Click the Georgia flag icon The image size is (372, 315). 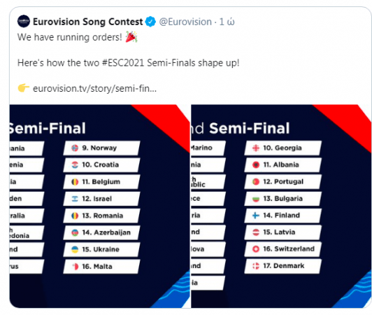(256, 148)
